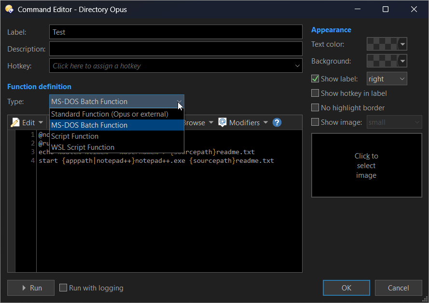This screenshot has width=429, height=303.
Task: Open the Modifiers menu icon
Action: 222,122
